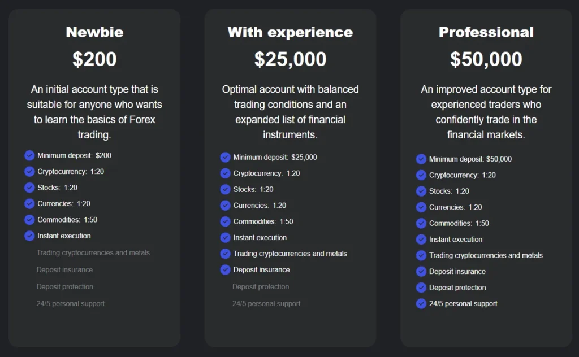Click the checkmark beside Newbie Commodities 1:50

coord(29,220)
